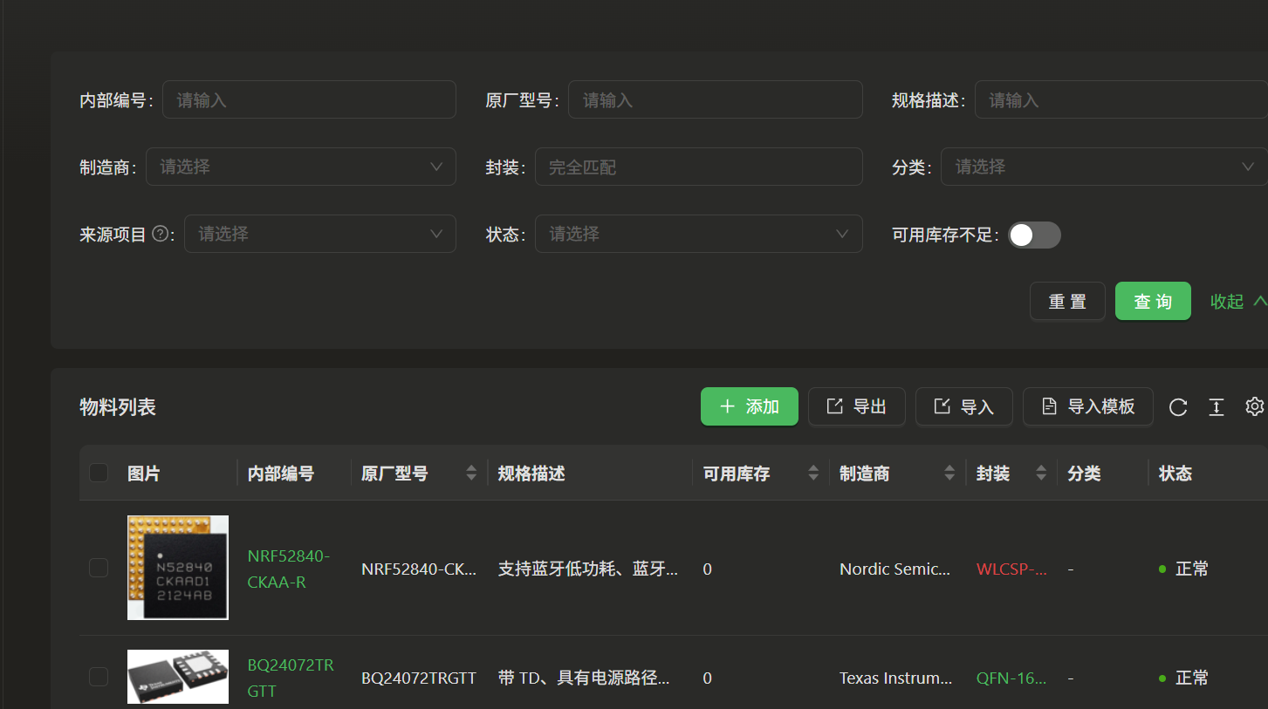Click the help icon next to 来源项目

[160, 234]
